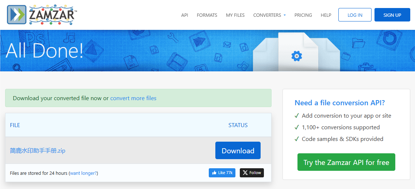Click the 'want longer?' storage link

[84, 173]
